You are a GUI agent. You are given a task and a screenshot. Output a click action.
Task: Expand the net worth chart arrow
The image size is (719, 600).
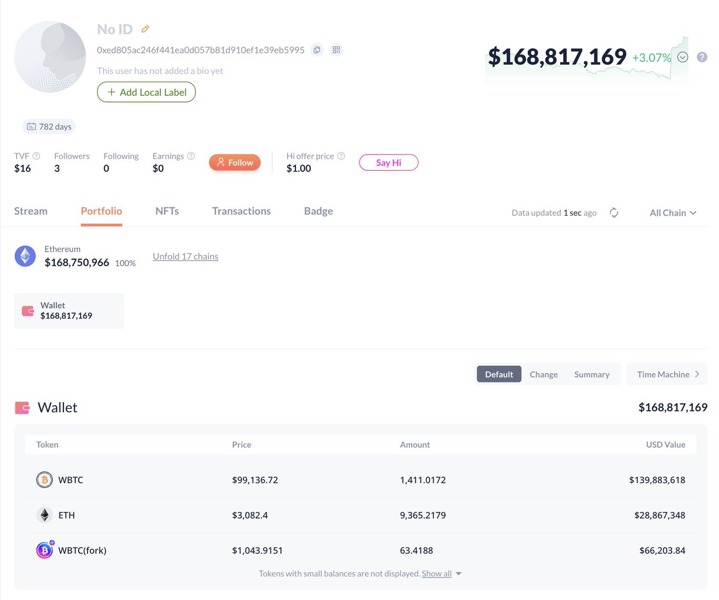click(x=683, y=58)
